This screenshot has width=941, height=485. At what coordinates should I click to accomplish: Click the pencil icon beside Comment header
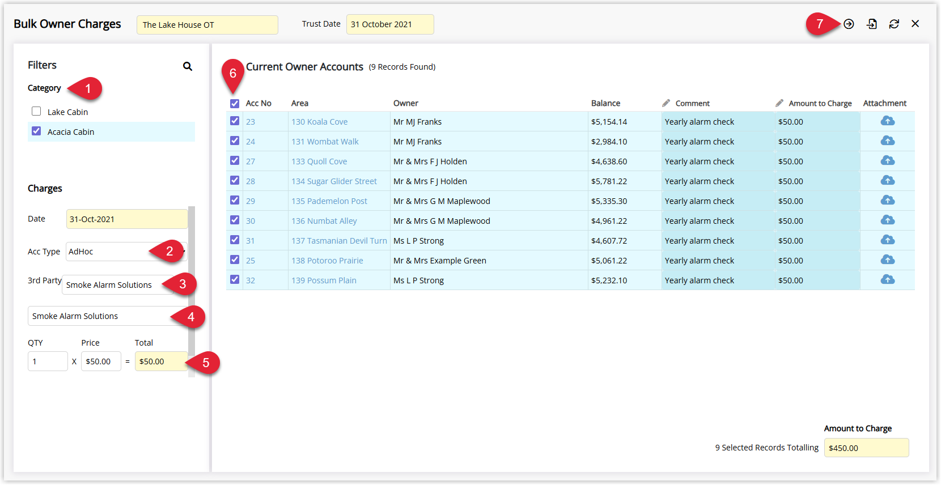(x=666, y=103)
